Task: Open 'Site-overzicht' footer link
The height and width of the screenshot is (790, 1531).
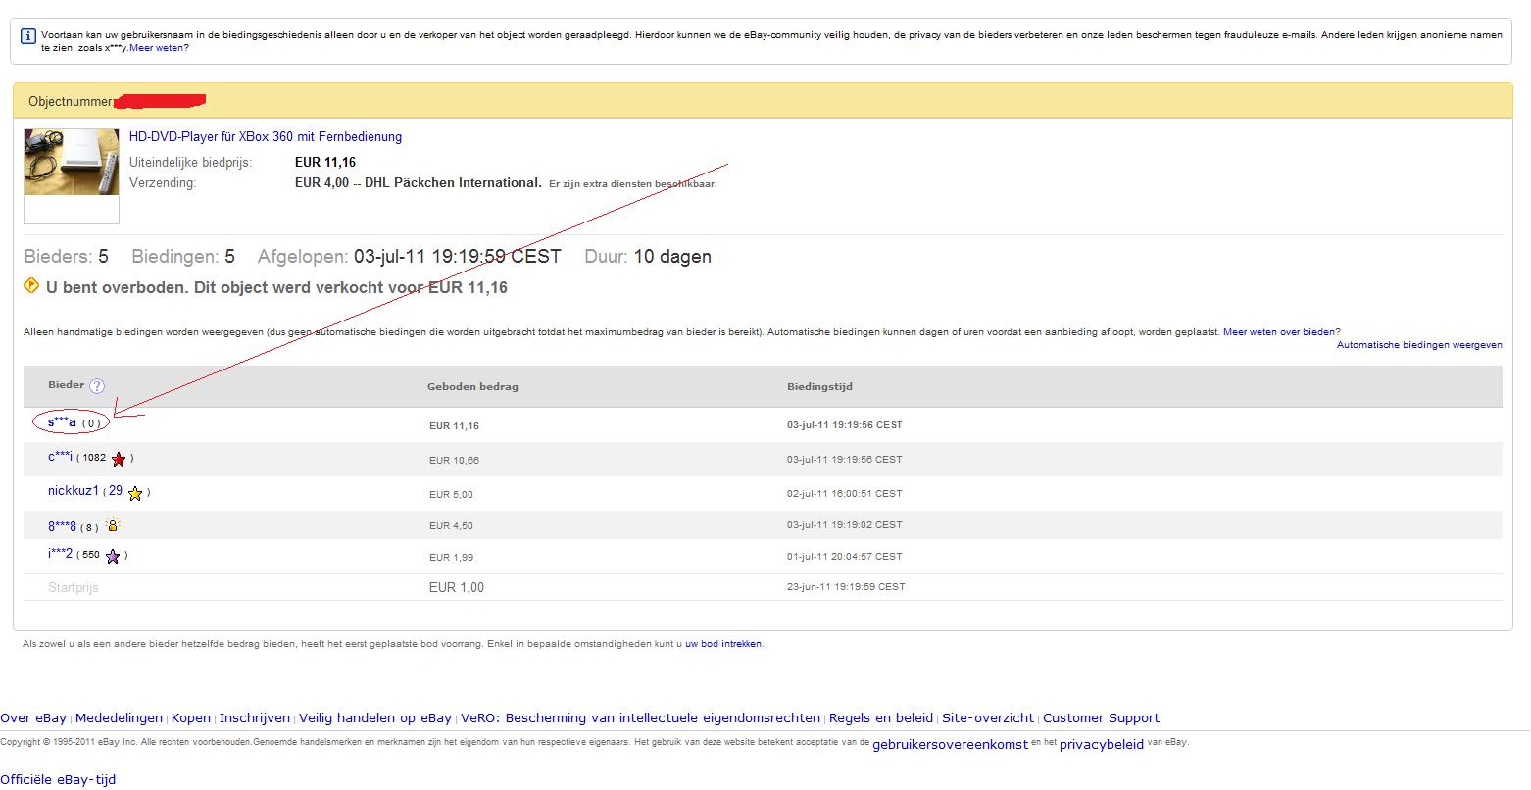Action: pos(988,718)
